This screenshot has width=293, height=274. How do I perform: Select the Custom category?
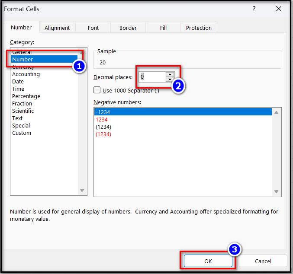(x=22, y=133)
